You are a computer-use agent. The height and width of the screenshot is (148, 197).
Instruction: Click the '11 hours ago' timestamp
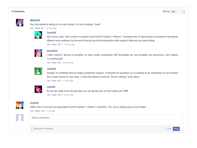coord(68,81)
